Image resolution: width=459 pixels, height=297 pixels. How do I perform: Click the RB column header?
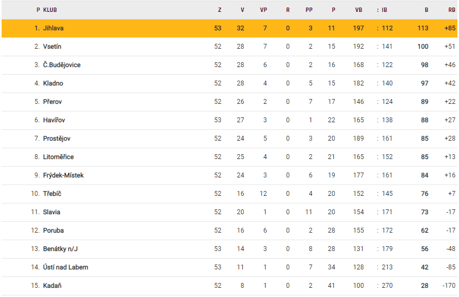(451, 10)
